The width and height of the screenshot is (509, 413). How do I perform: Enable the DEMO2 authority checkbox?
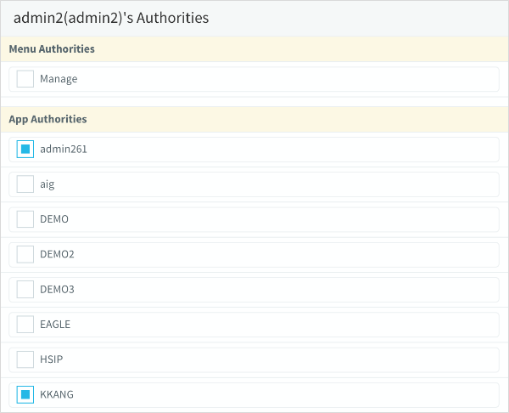tap(25, 254)
